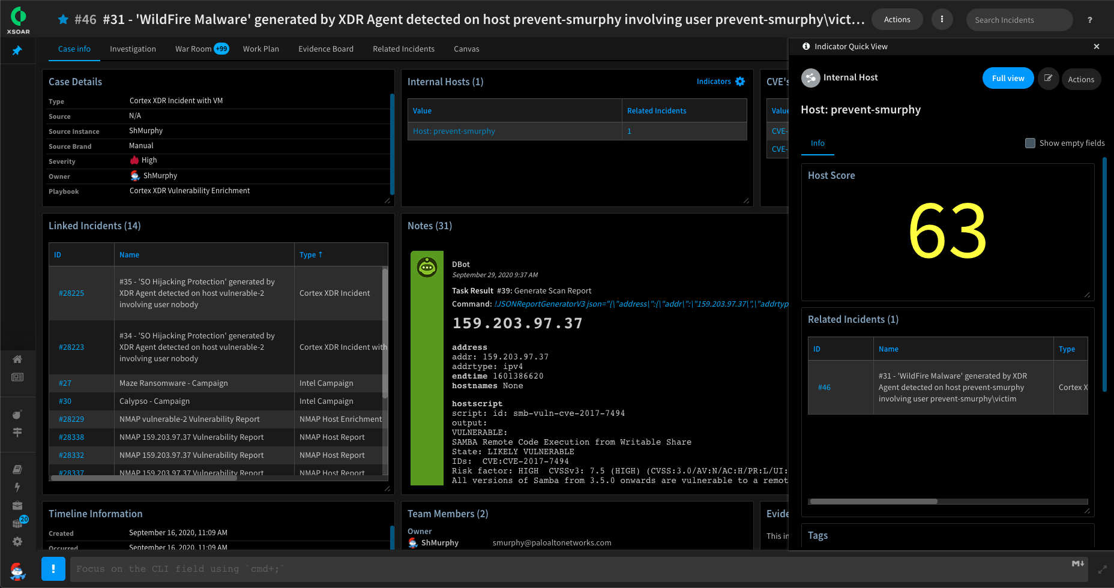The height and width of the screenshot is (588, 1114).
Task: Sort Linked Incidents by Type column
Action: tap(311, 255)
